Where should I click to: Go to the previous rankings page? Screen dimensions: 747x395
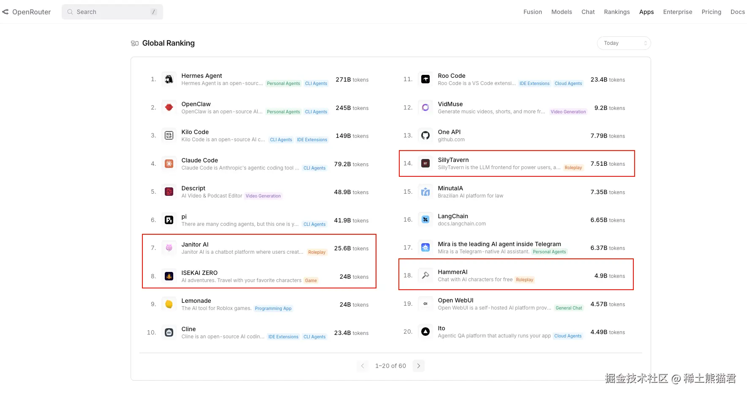pyautogui.click(x=363, y=366)
